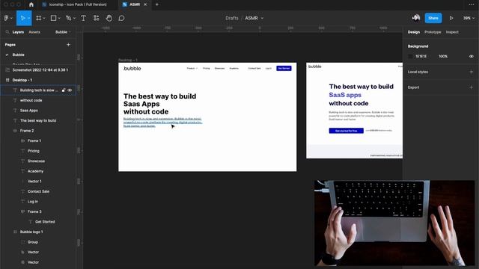Select the Log in layer

pos(33,201)
